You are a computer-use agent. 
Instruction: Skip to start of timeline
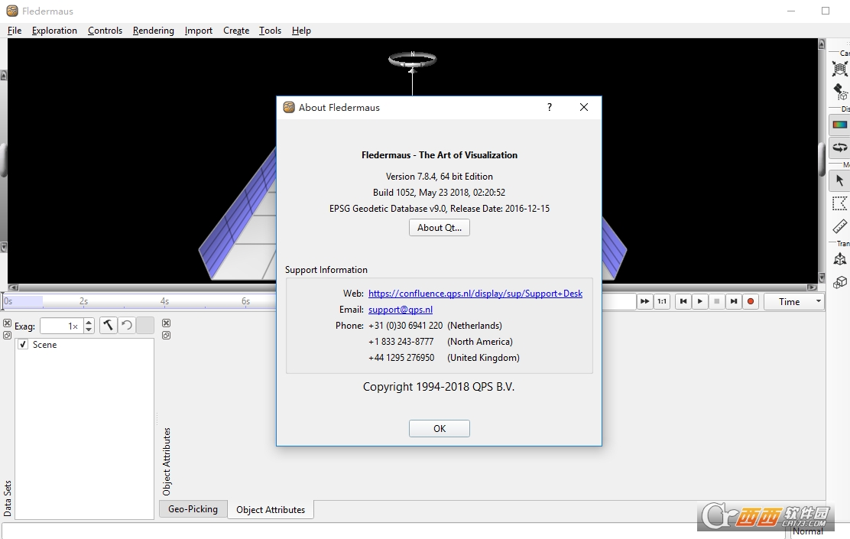point(683,301)
